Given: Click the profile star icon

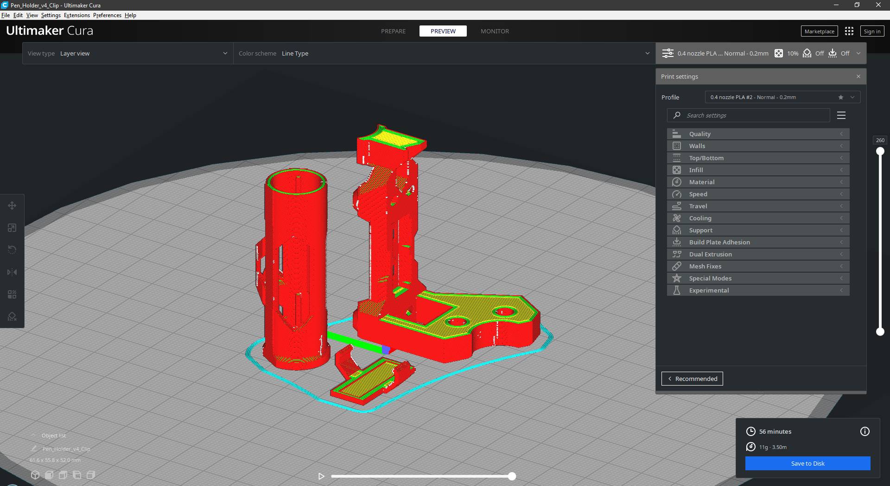Looking at the screenshot, I should click(x=841, y=97).
